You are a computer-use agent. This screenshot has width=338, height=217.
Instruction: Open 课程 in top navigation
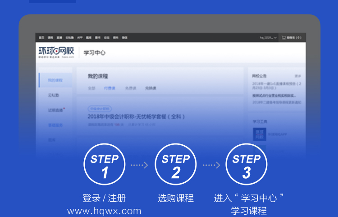tap(50, 37)
